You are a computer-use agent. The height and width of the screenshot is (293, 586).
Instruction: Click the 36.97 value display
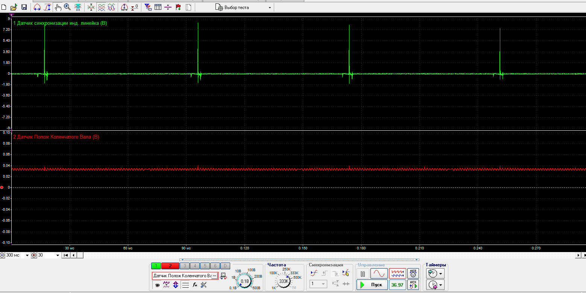coord(398,285)
